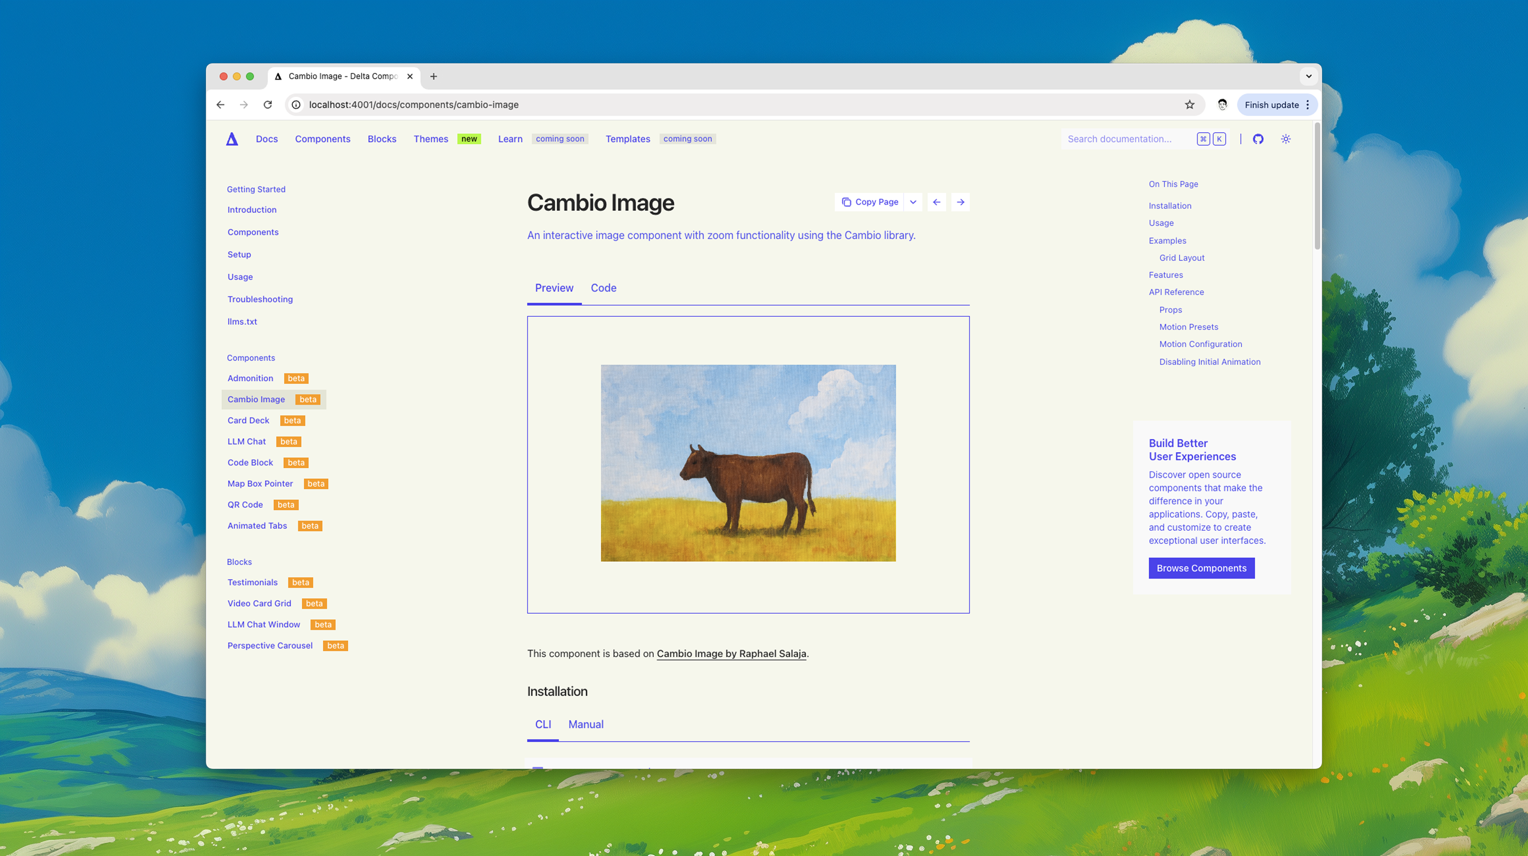
Task: Open Blocks in the top navigation
Action: coord(382,138)
